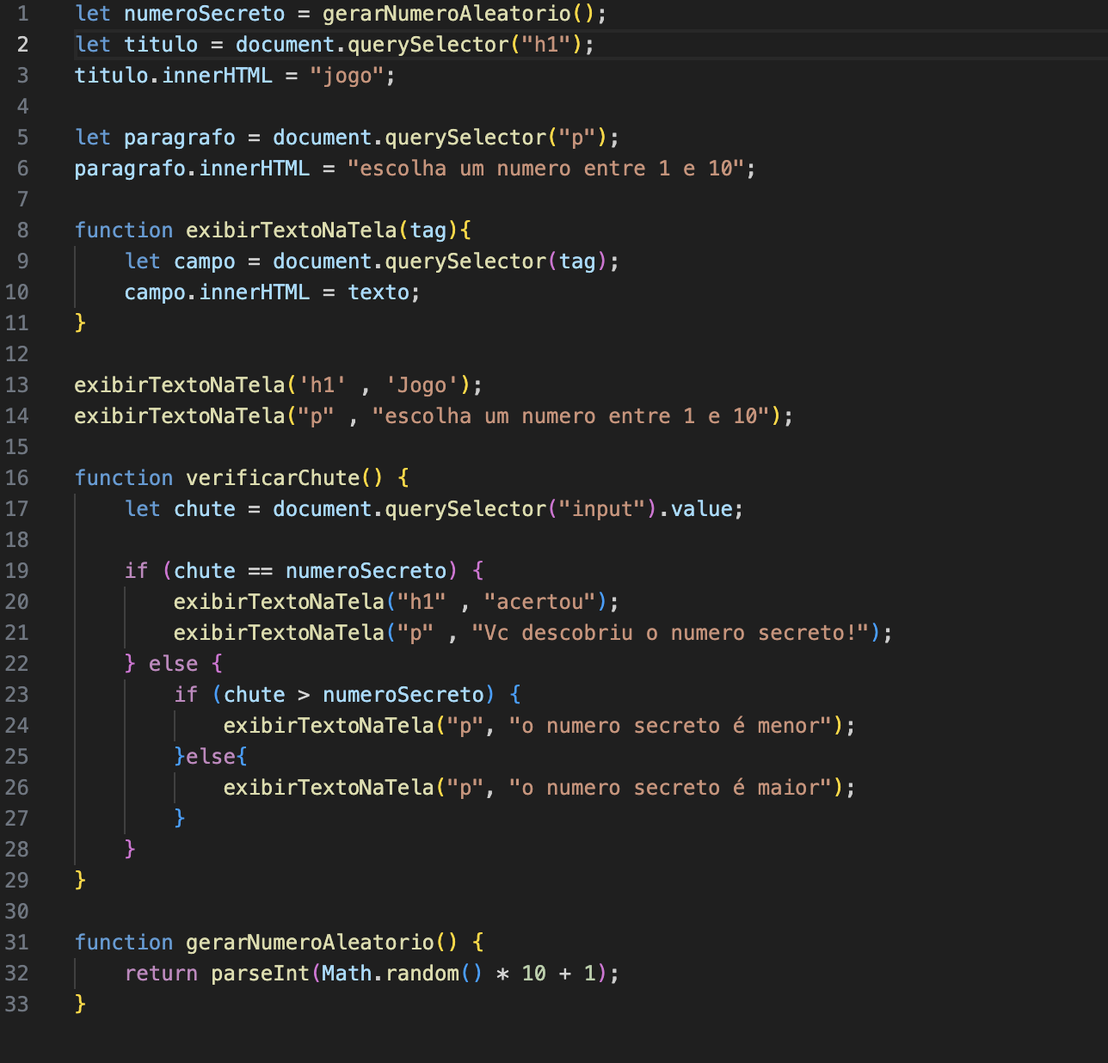Viewport: 1108px width, 1063px height.
Task: Click the string "jogo" on line 3
Action: [347, 76]
